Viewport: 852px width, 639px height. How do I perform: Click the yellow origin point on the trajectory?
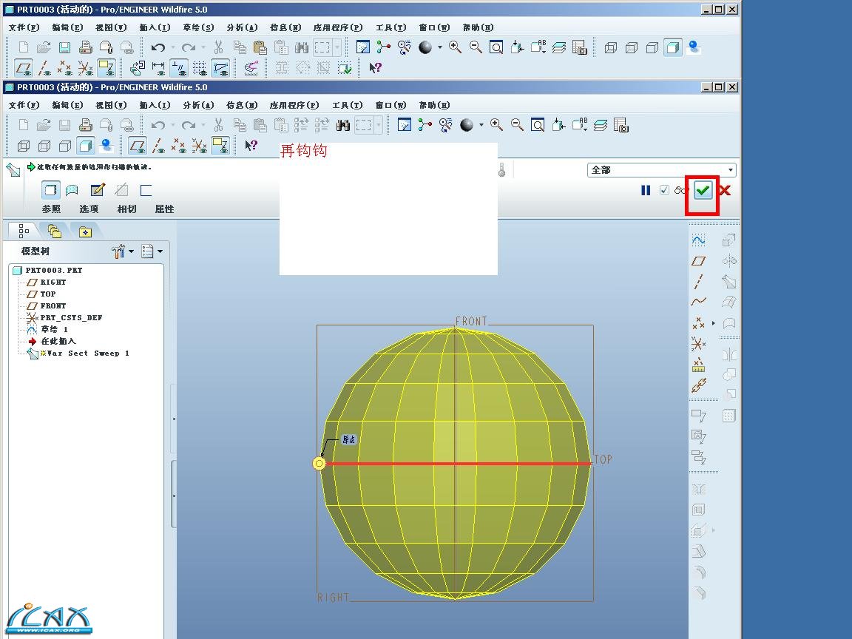click(319, 464)
